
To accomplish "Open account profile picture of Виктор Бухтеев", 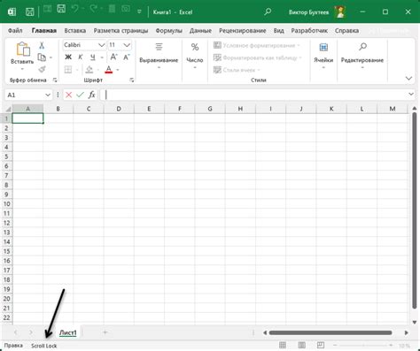I will tap(340, 12).
